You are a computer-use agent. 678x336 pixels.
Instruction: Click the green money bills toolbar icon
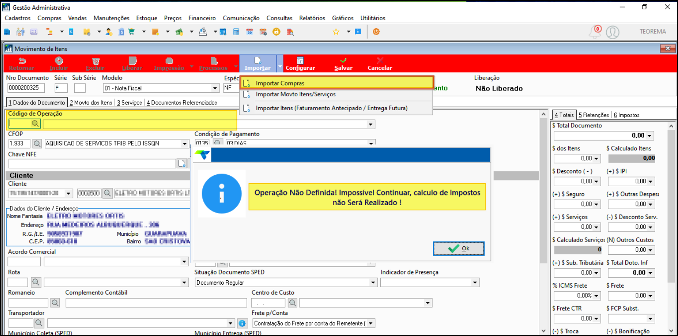(x=179, y=32)
